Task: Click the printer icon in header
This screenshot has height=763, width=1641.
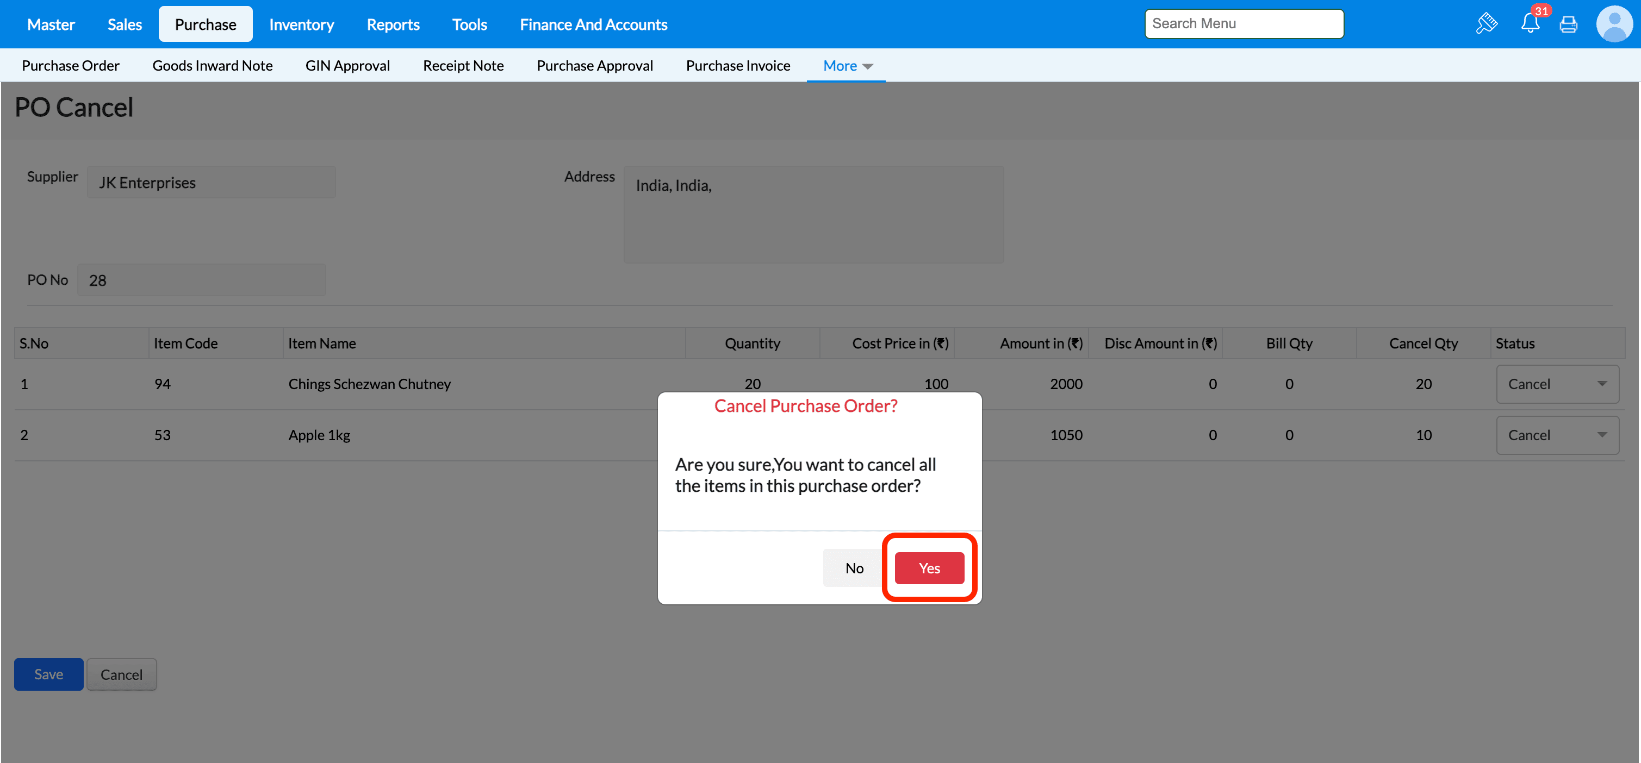Action: click(x=1568, y=25)
